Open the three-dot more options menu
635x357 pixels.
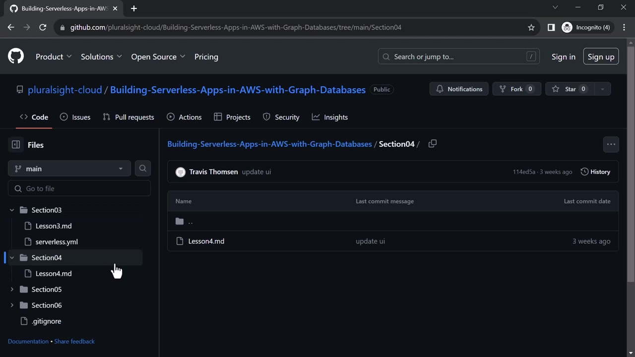pos(611,144)
